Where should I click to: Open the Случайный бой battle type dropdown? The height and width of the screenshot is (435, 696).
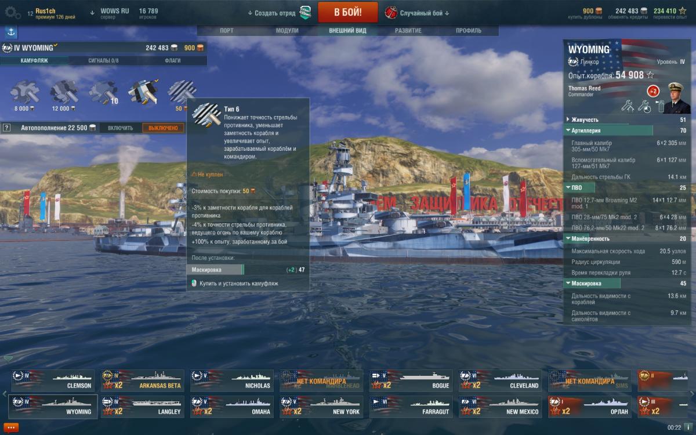417,13
